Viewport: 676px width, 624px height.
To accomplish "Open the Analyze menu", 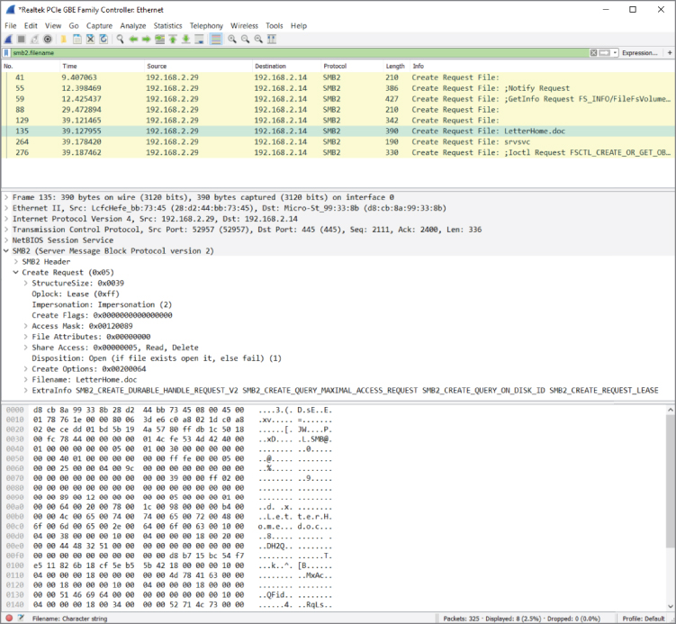I will [133, 26].
